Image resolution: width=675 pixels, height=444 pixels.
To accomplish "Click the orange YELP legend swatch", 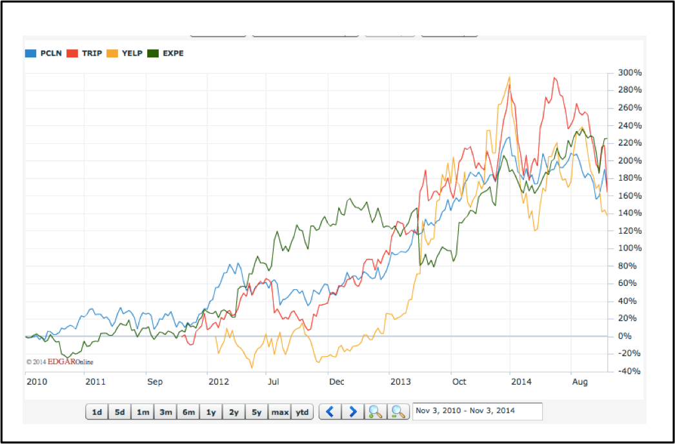I will [111, 54].
